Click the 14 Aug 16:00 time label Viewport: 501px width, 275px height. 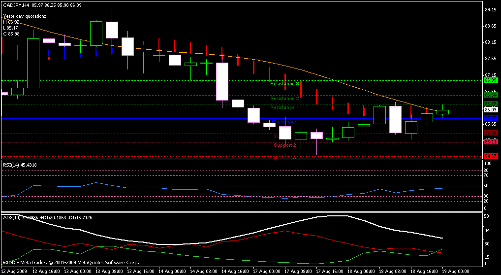[x=234, y=272]
